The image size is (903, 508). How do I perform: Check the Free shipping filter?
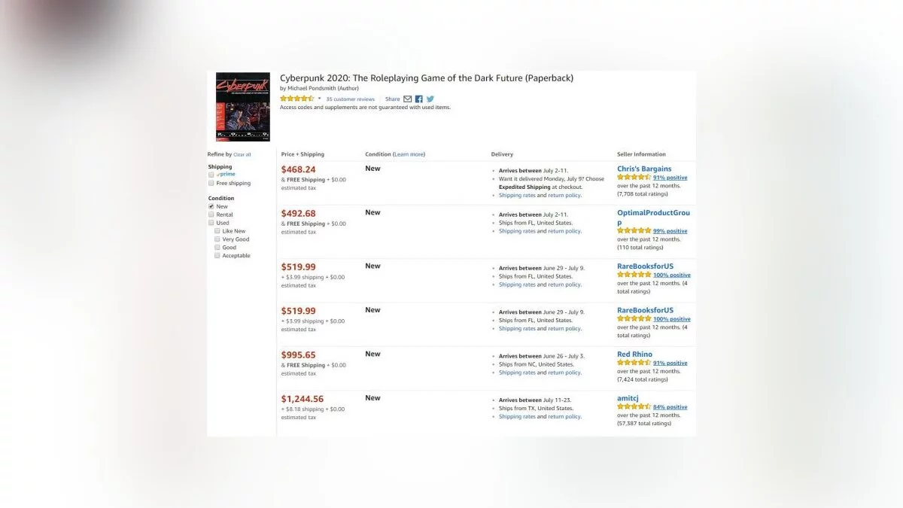pos(211,183)
